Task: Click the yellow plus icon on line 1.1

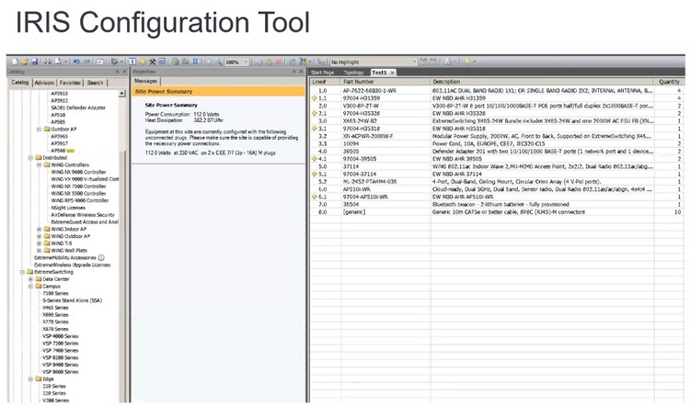Action: click(x=315, y=98)
